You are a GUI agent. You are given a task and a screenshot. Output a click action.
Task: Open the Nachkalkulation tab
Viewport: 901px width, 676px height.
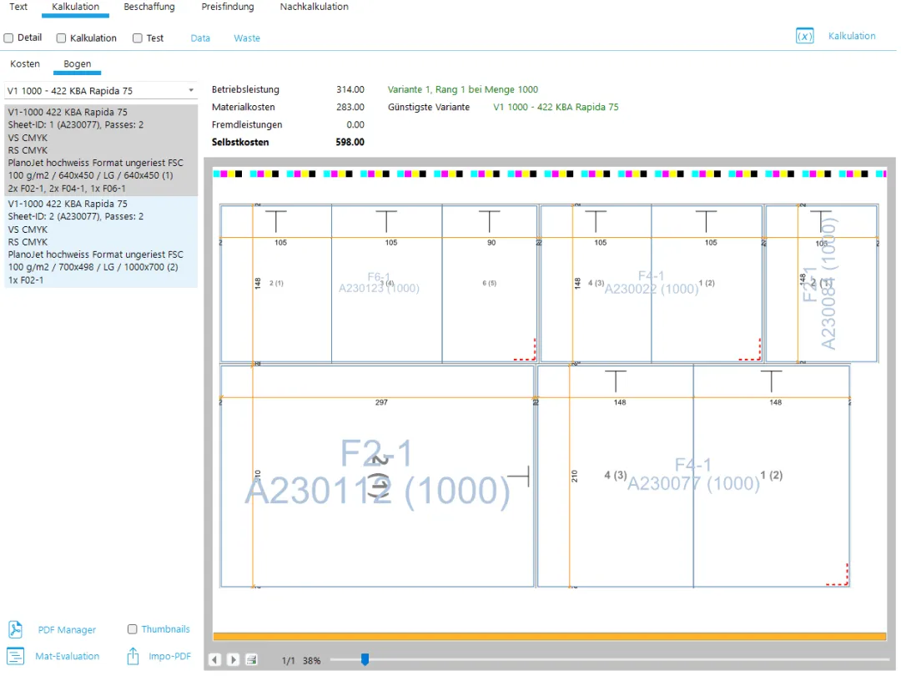(314, 7)
